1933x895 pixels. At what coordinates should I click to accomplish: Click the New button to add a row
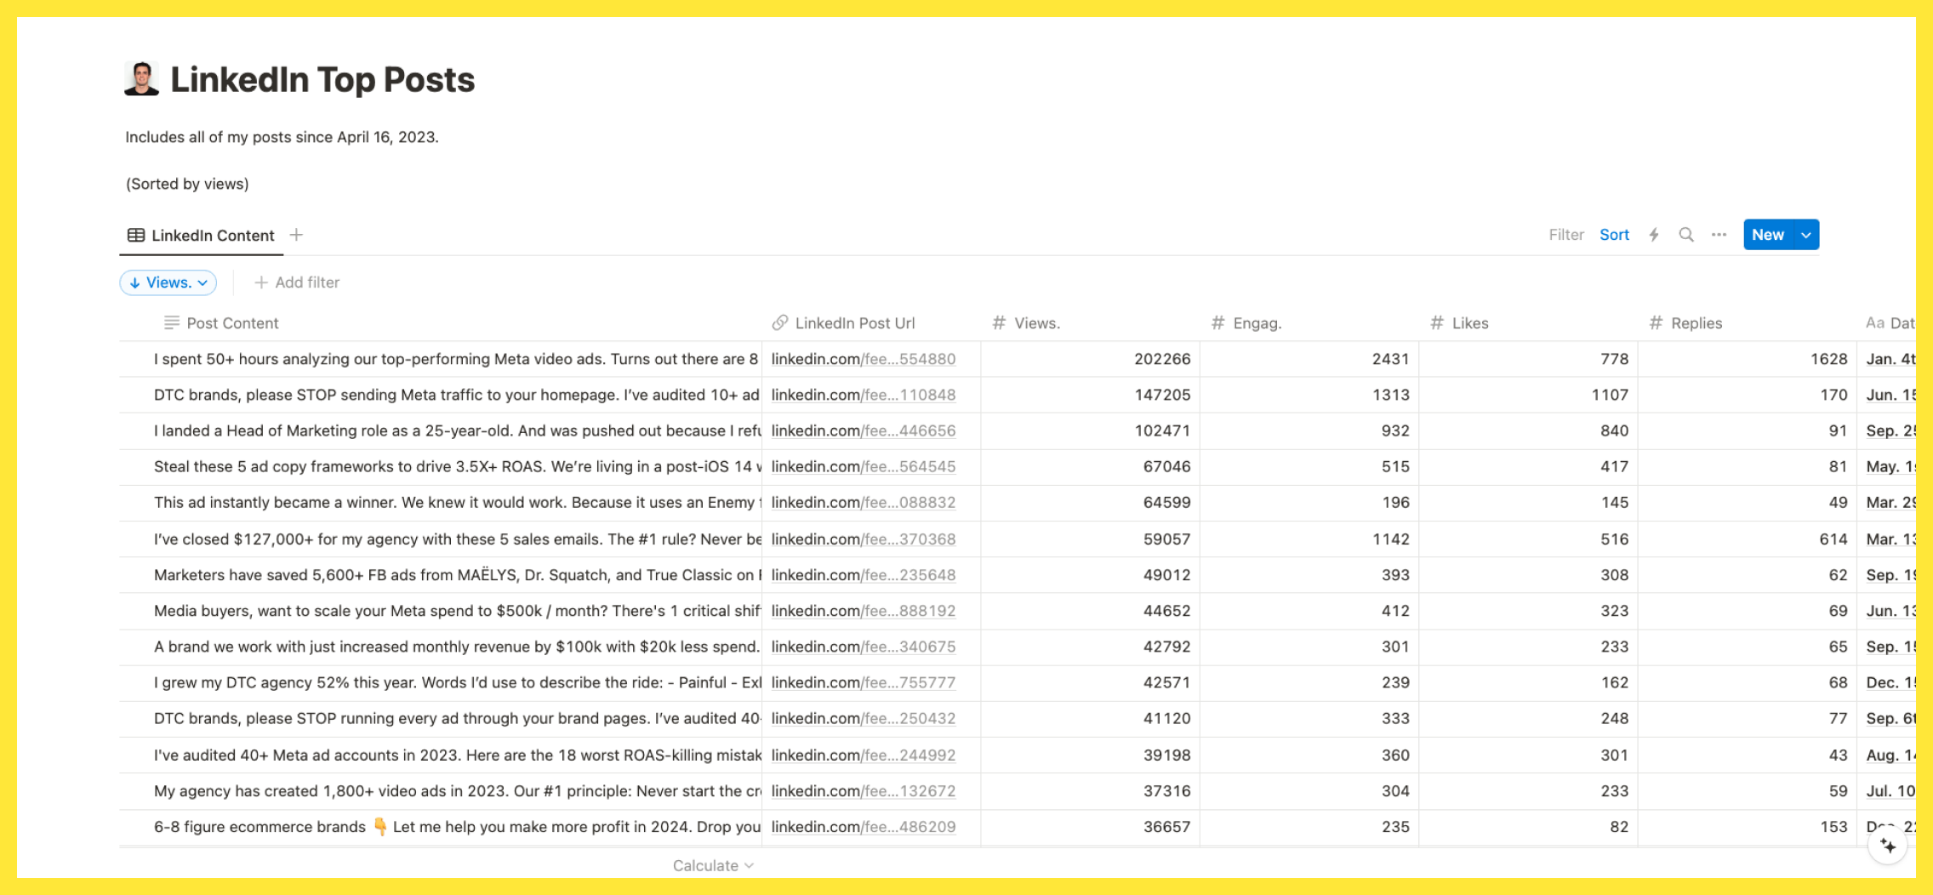pos(1768,235)
